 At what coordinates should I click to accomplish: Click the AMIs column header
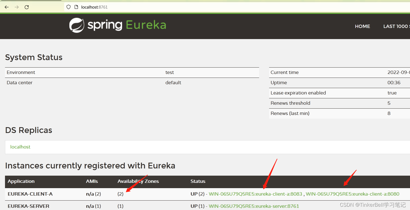coord(92,181)
